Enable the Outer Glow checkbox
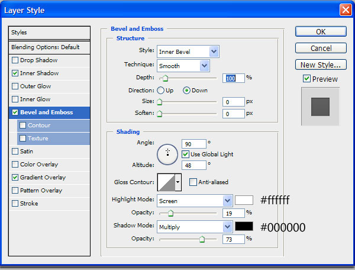The height and width of the screenshot is (270, 355). click(x=15, y=86)
